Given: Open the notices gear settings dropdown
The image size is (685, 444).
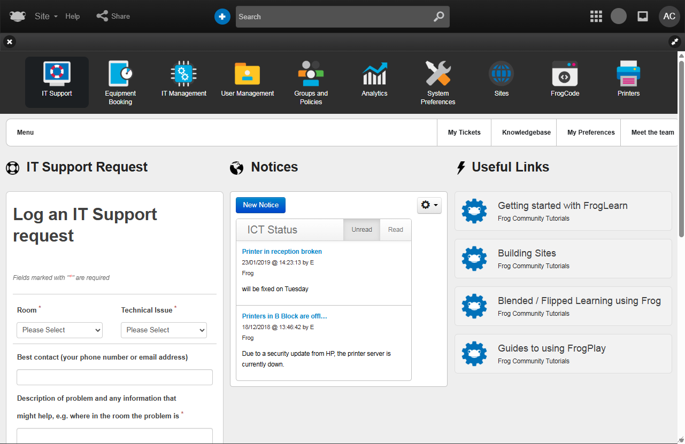Looking at the screenshot, I should (429, 205).
